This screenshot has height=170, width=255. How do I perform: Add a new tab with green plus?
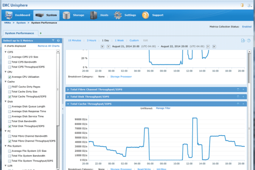point(41,33)
